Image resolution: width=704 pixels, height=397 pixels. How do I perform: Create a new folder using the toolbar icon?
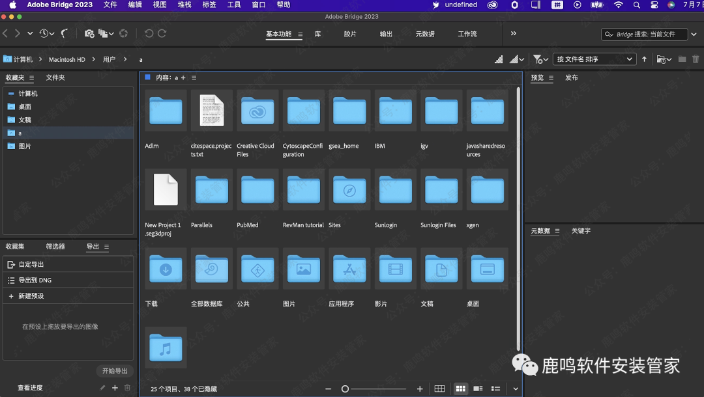[682, 59]
